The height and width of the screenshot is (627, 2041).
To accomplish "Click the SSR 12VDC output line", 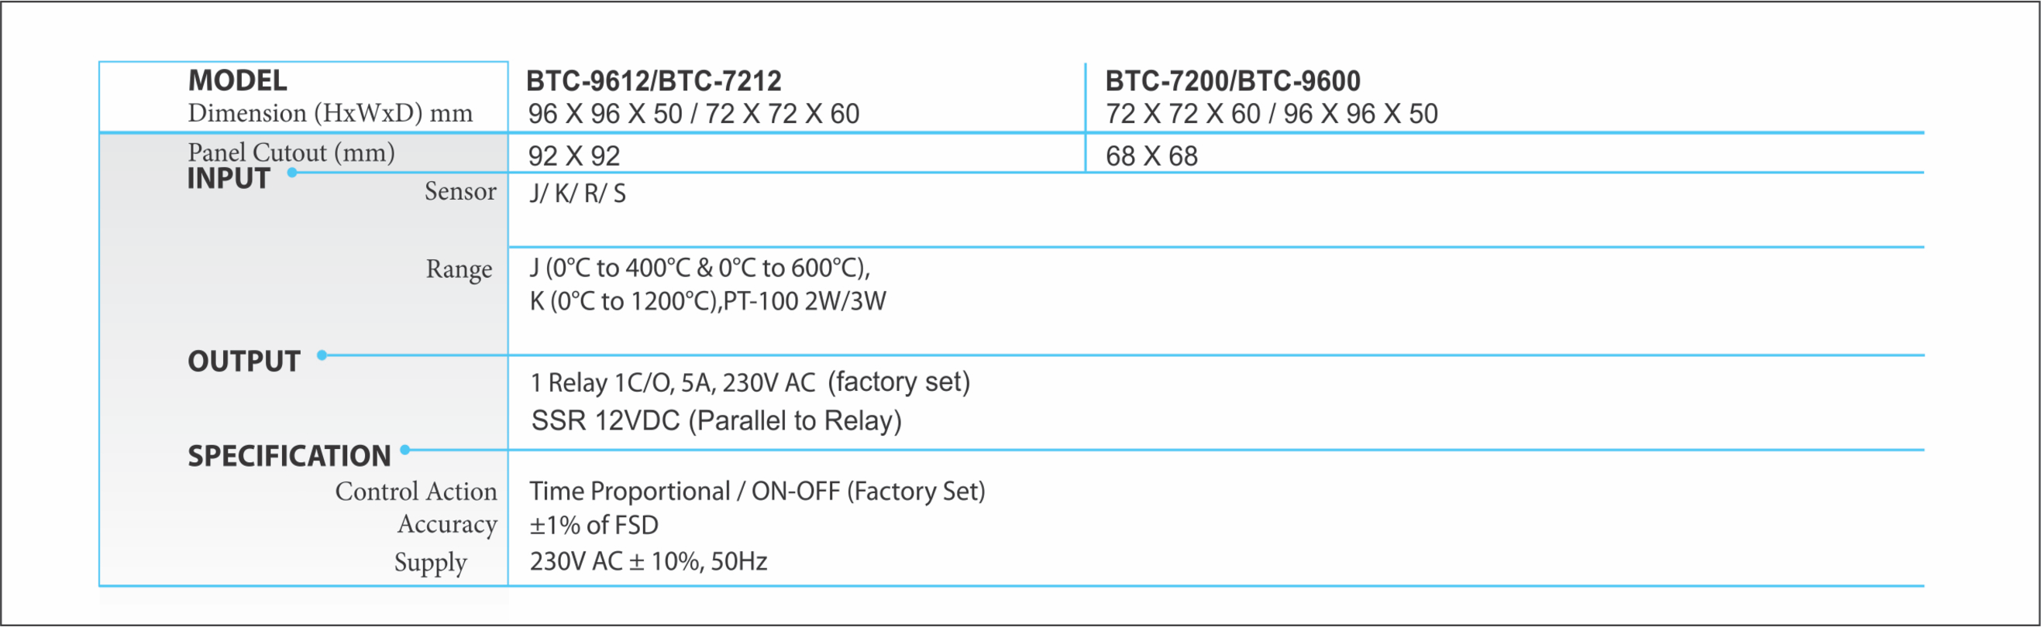I will pos(716,420).
